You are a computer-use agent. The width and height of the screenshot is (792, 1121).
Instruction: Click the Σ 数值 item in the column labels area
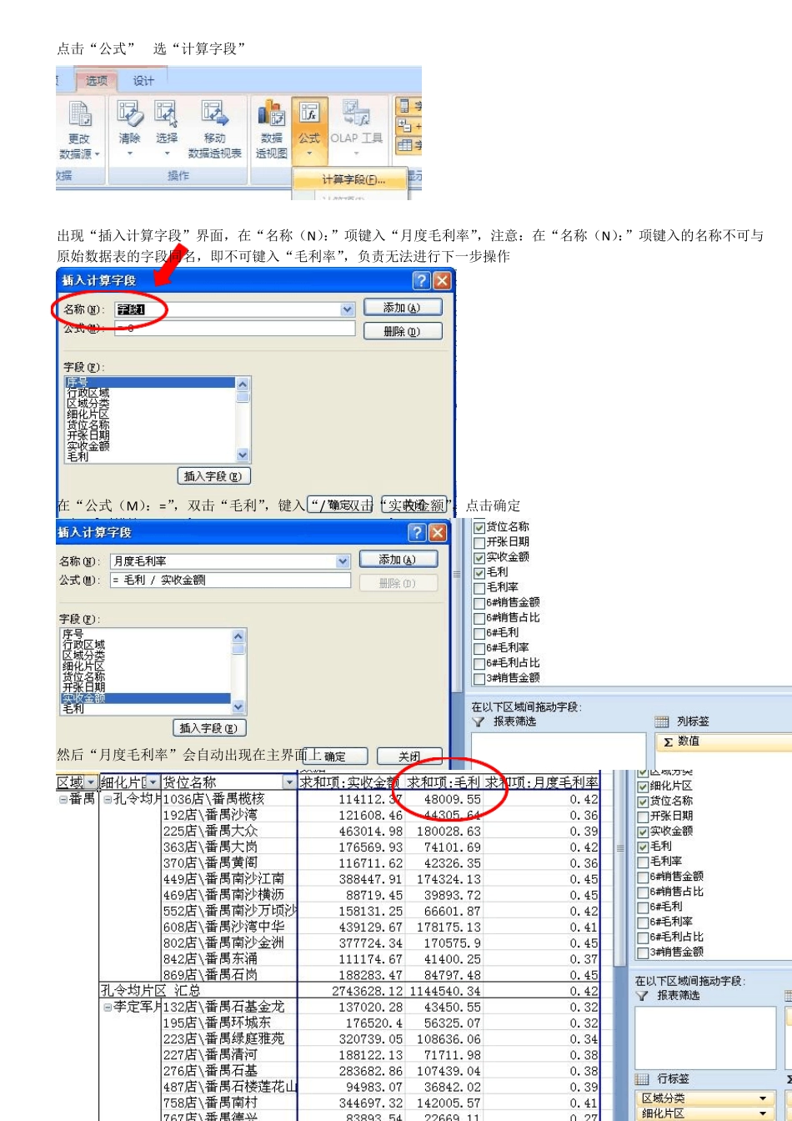[725, 741]
